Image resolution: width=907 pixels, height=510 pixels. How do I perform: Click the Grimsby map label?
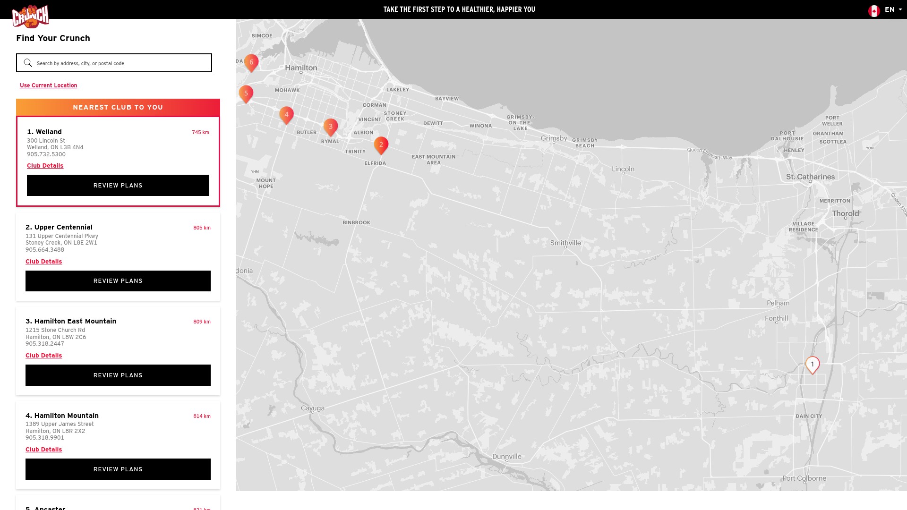(x=554, y=138)
